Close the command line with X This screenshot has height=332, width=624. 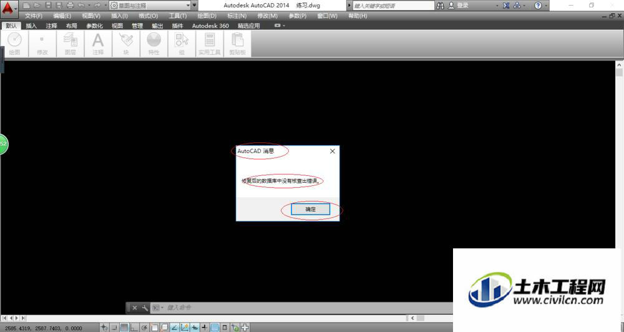(x=135, y=308)
